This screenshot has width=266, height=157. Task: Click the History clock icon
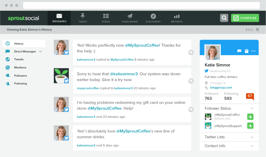pyautogui.click(x=7, y=43)
